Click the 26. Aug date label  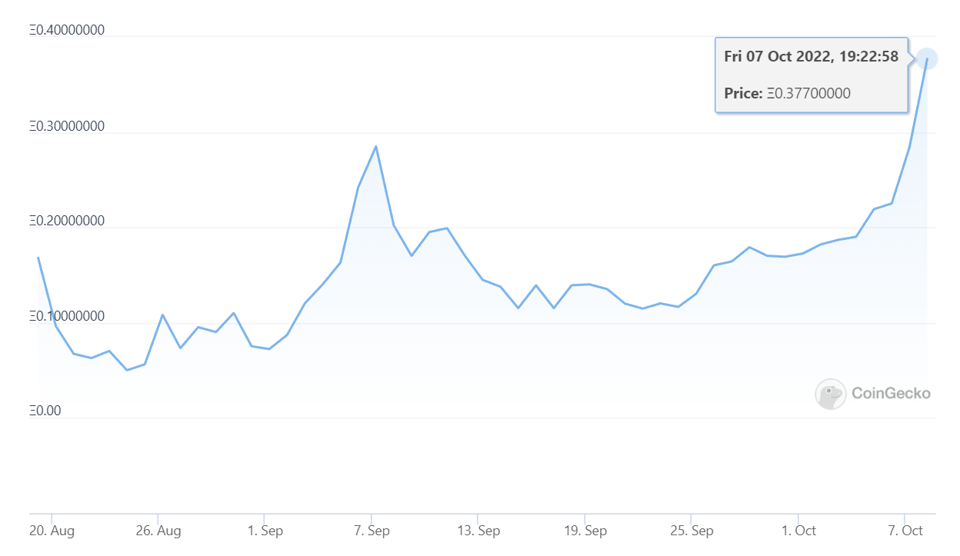tap(158, 531)
